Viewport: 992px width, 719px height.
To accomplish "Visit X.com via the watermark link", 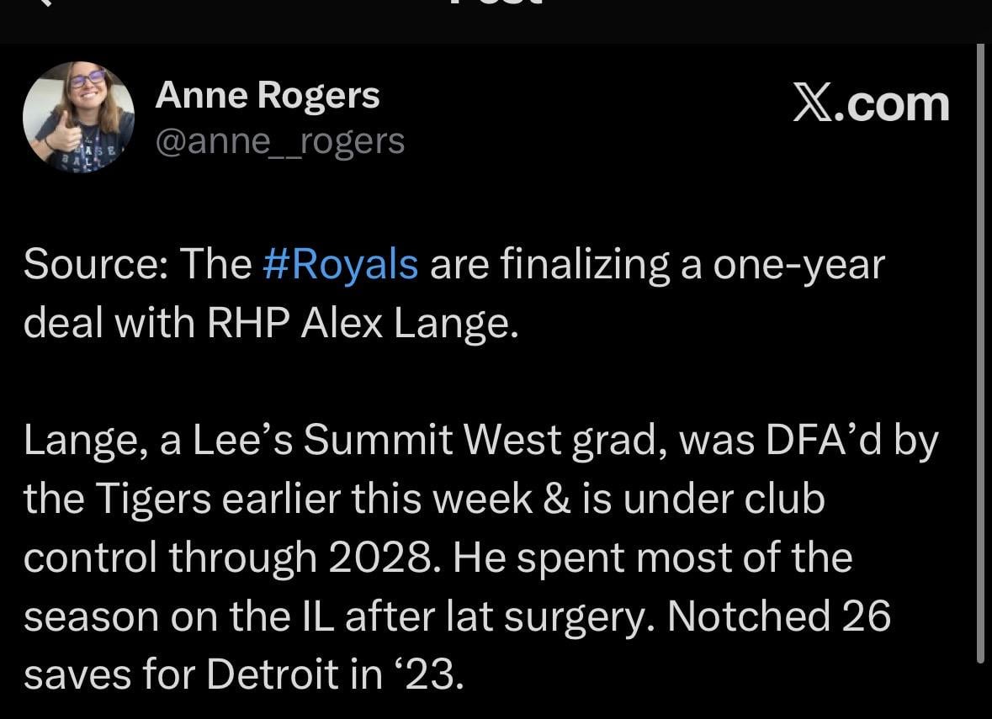I will (873, 103).
